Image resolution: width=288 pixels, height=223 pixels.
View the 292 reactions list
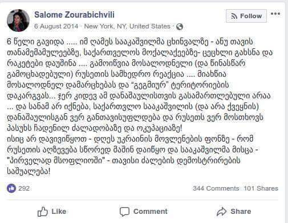24,188
